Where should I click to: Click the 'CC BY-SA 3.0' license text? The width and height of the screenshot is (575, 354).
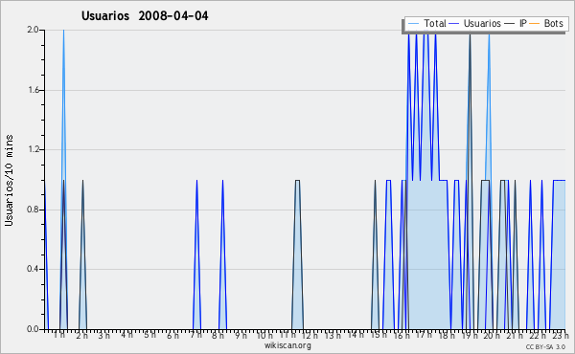[545, 347]
